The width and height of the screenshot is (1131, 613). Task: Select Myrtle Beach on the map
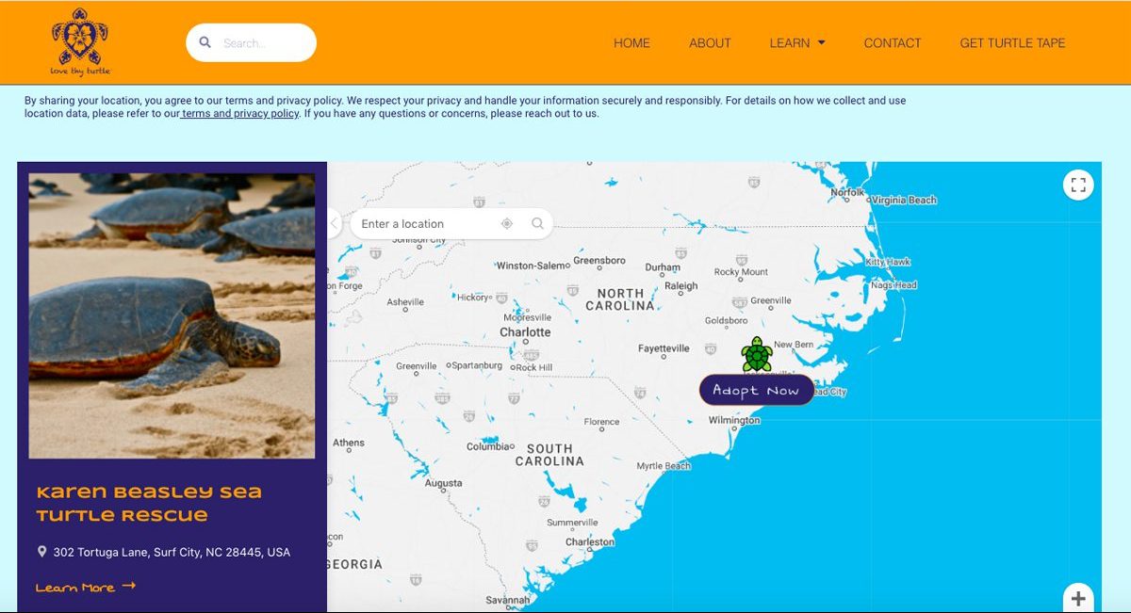[664, 466]
